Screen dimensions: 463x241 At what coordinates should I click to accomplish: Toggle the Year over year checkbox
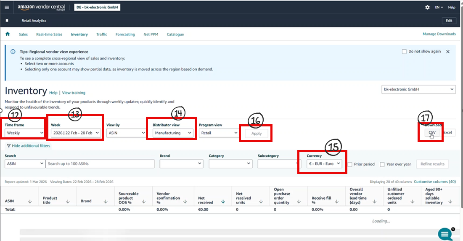382,164
